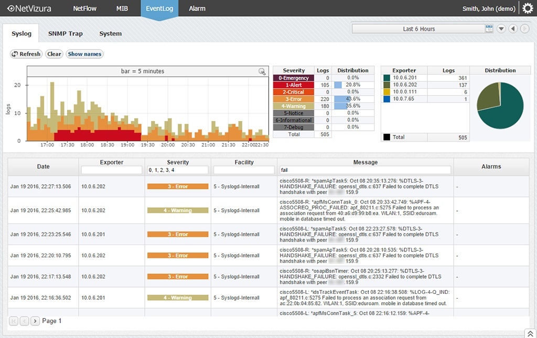Open the Last 6 Hours selector
This screenshot has width=537, height=338.
(418, 29)
